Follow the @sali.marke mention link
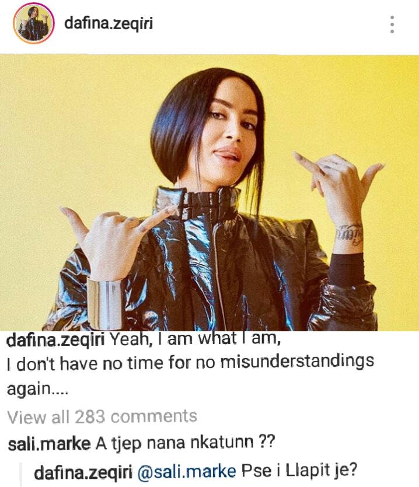The height and width of the screenshot is (487, 419). (x=187, y=472)
